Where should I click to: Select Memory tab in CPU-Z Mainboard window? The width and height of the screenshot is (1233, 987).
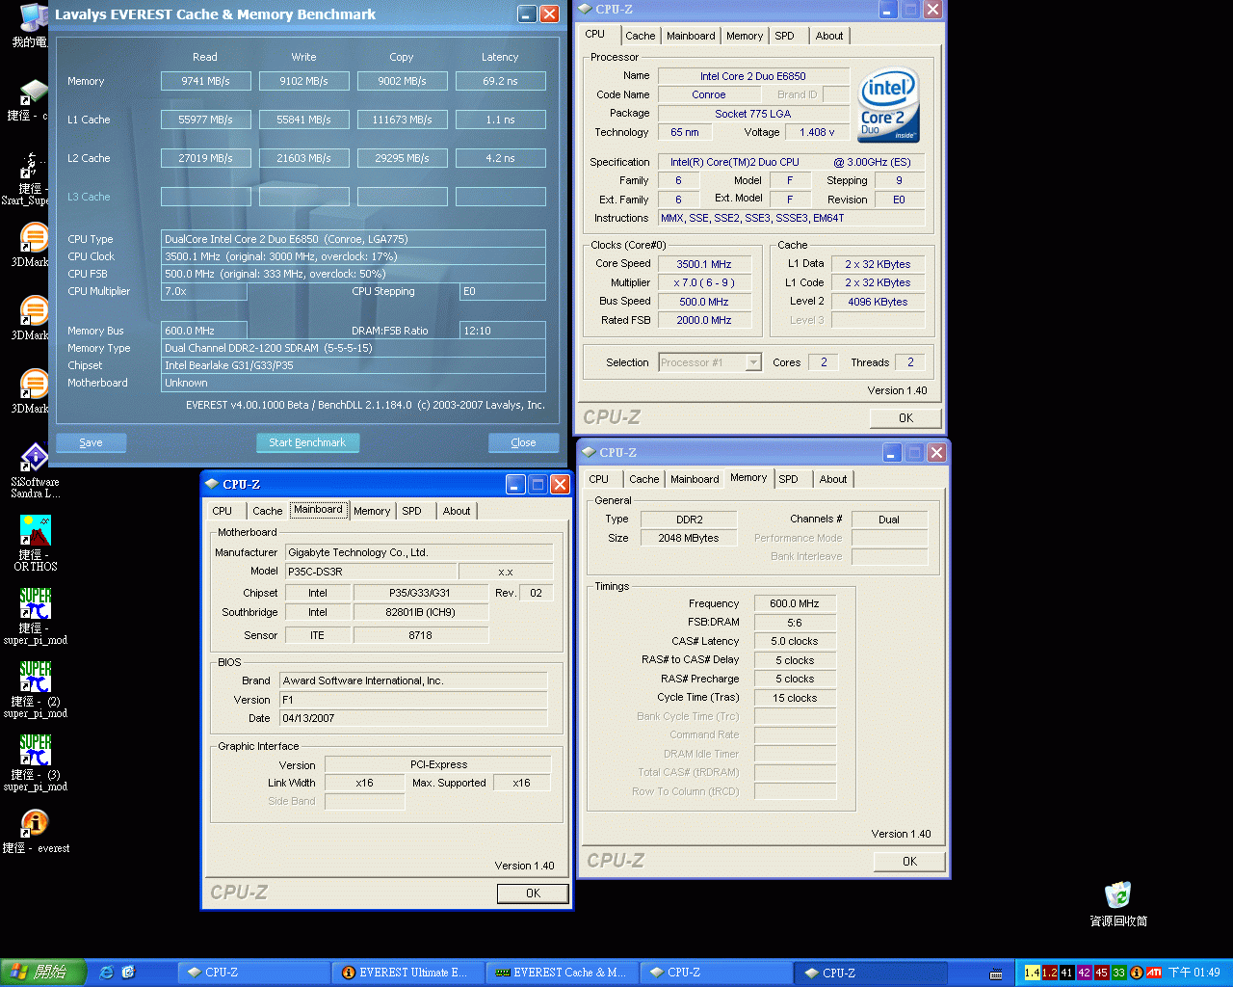coord(372,511)
